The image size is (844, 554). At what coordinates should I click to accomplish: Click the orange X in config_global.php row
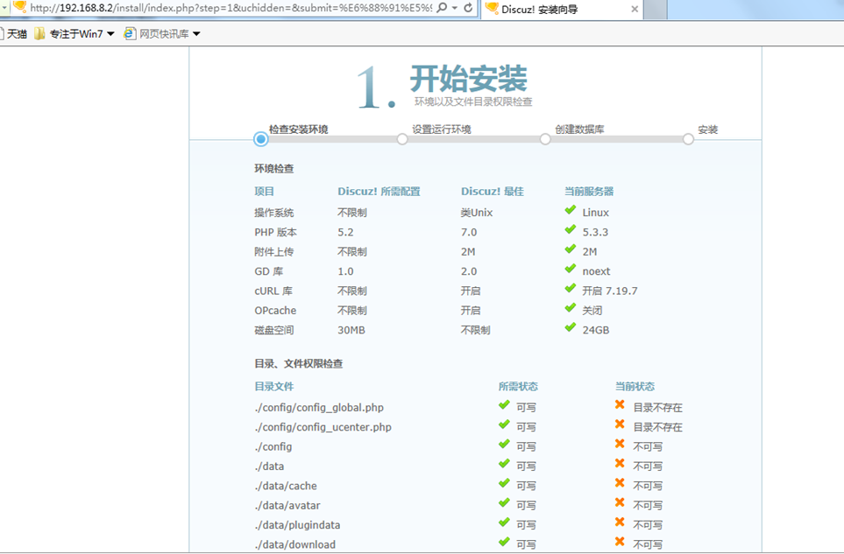pyautogui.click(x=620, y=404)
